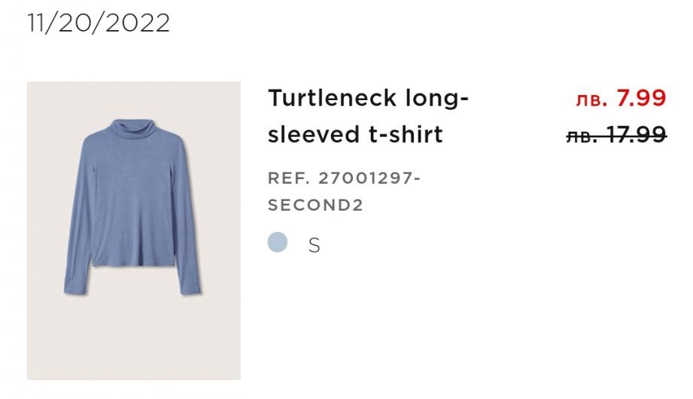Image resolution: width=693 pixels, height=399 pixels.
Task: Select the size S label
Action: [x=315, y=245]
